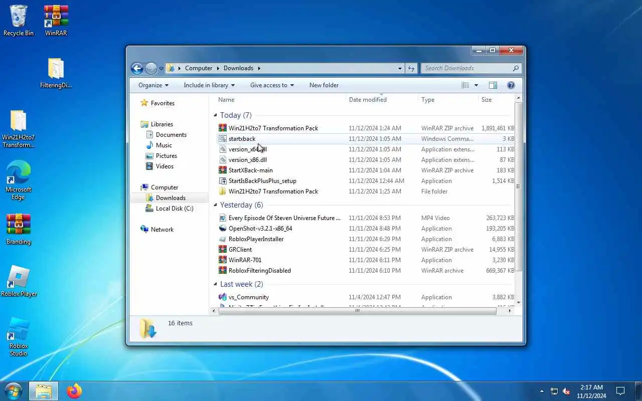Click the Windows Start orb
The image size is (642, 401).
point(14,390)
